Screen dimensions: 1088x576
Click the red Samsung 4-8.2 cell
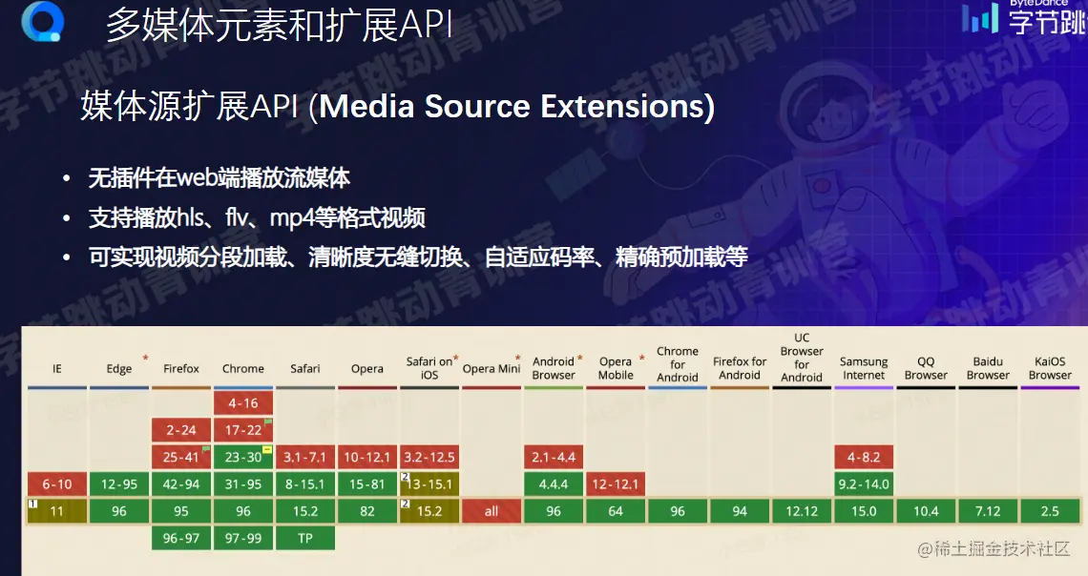[864, 457]
